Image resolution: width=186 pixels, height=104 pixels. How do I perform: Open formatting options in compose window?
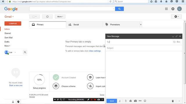point(120,101)
